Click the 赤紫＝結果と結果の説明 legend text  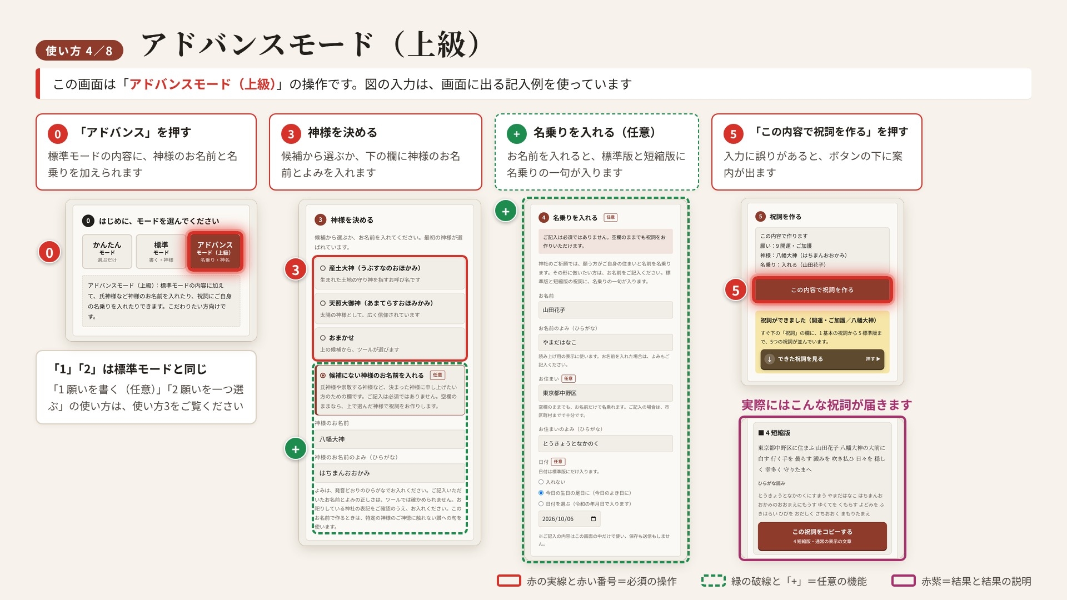[976, 581]
